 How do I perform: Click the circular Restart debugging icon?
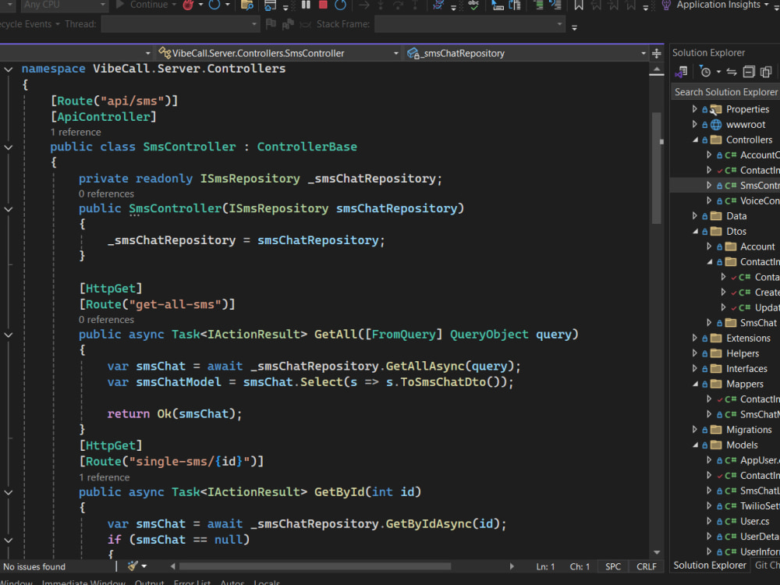tap(340, 5)
